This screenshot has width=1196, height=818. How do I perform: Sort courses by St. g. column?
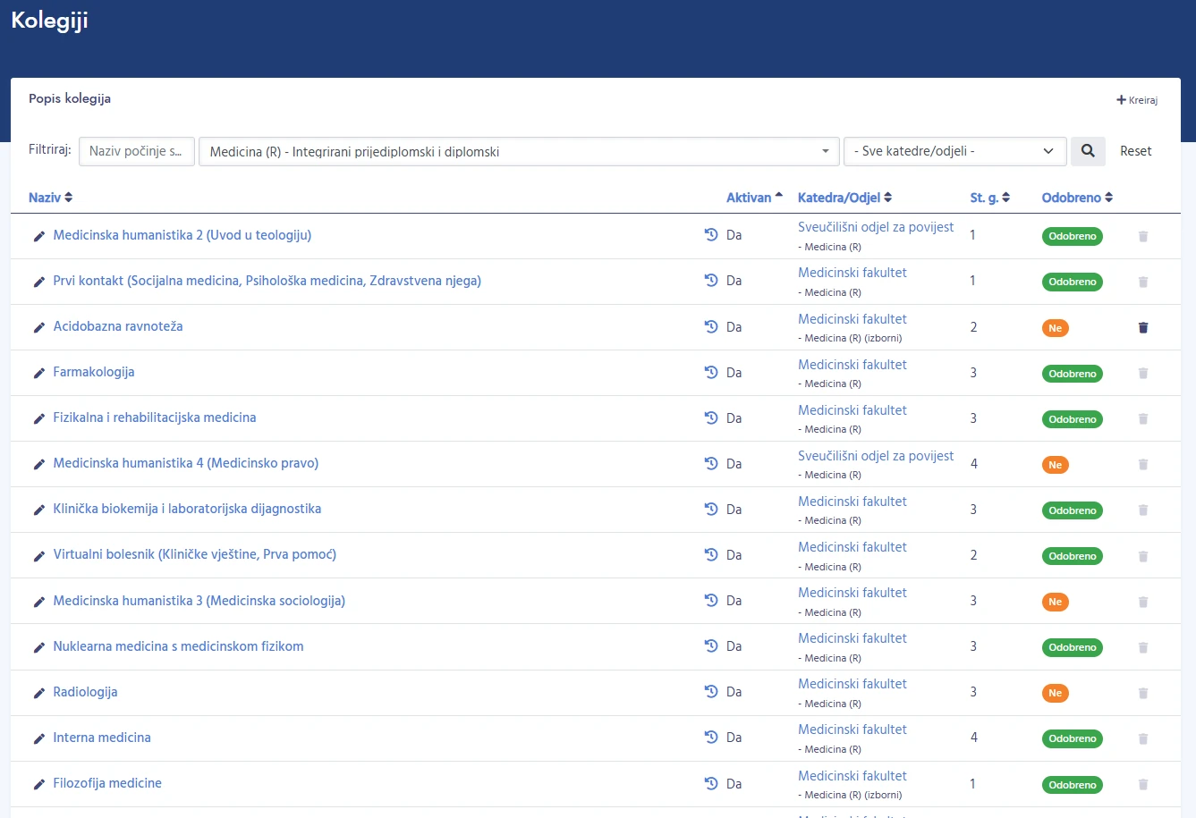[x=989, y=198]
